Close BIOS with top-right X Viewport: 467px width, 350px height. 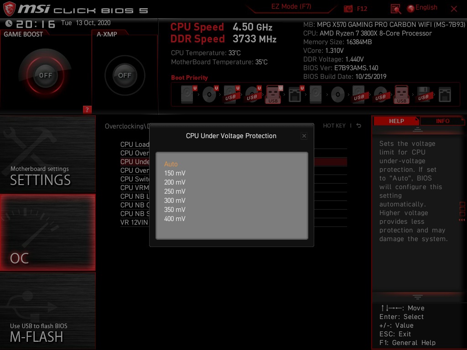click(x=454, y=9)
